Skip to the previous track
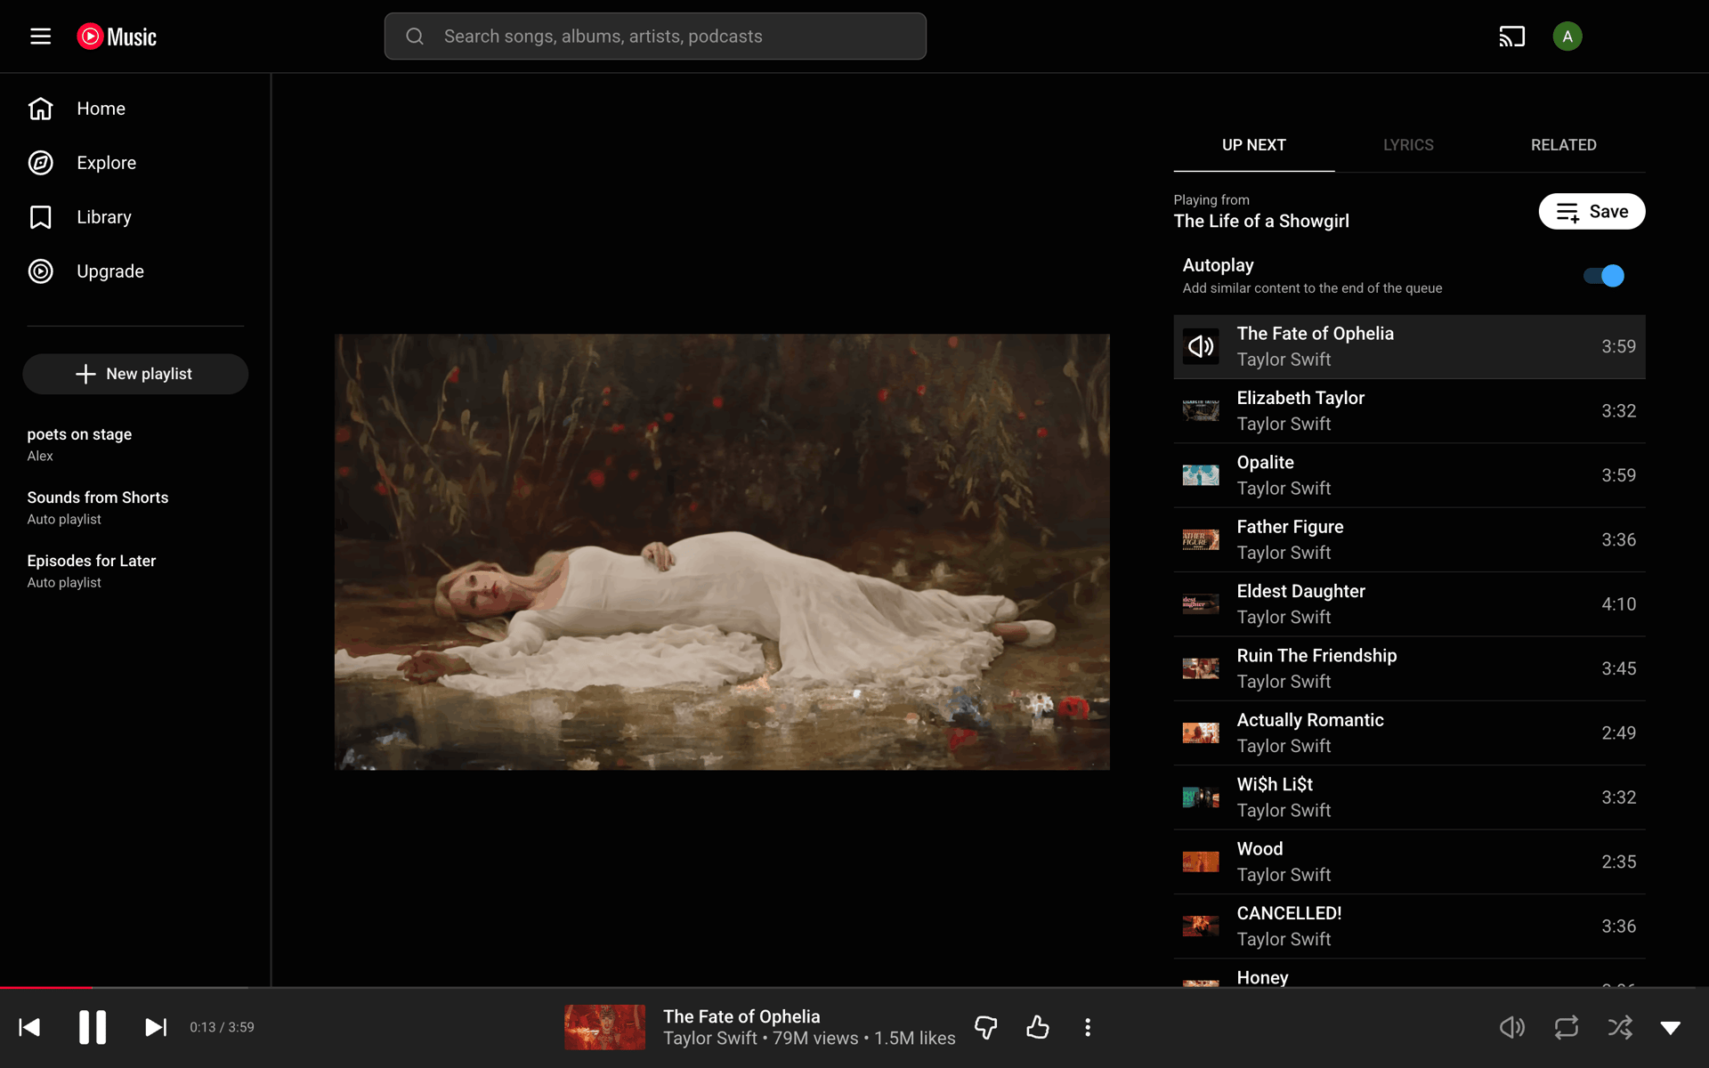 (x=29, y=1027)
